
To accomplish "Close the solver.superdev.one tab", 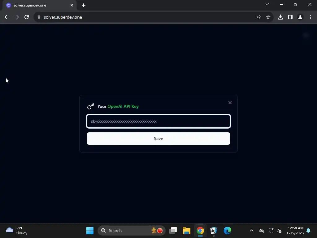I will [72, 5].
